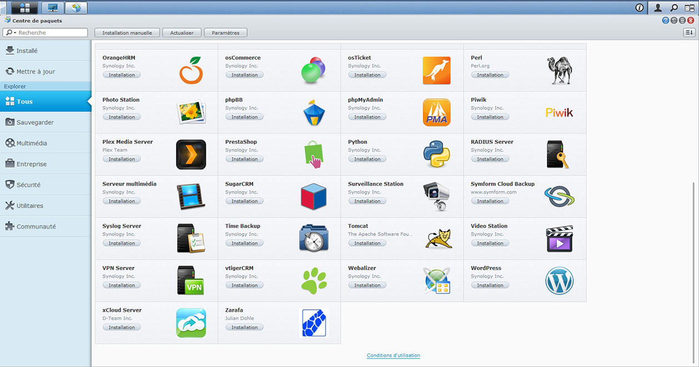
Task: Click the Tomcat package name
Action: point(358,226)
